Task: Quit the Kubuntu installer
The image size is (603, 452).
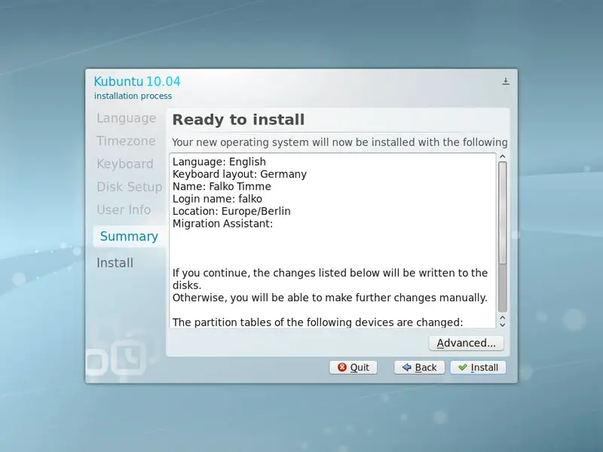Action: (353, 368)
